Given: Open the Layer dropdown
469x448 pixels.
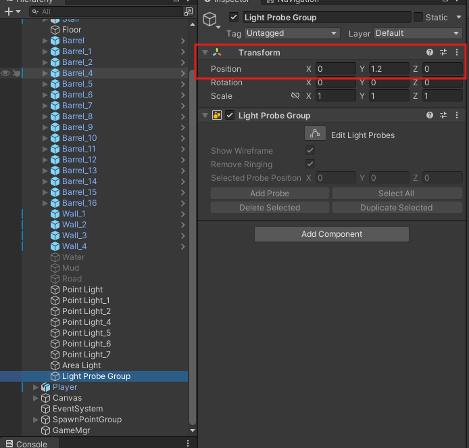Looking at the screenshot, I should point(418,33).
